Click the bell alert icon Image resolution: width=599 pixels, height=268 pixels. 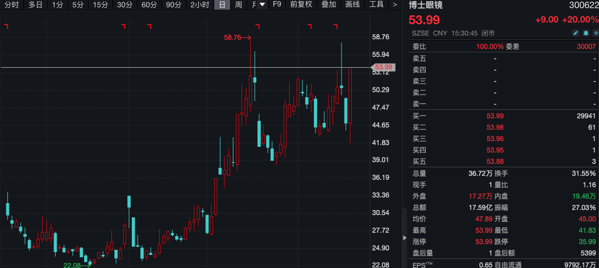click(585, 34)
